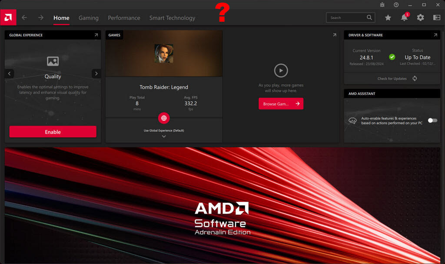Click in the Search field
Image resolution: width=445 pixels, height=264 pixels.
(x=346, y=18)
